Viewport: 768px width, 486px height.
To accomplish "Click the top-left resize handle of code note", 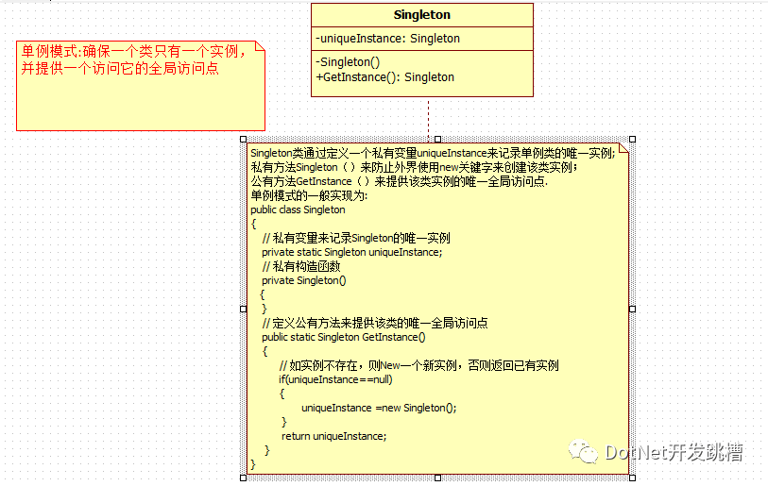I will pos(243,140).
